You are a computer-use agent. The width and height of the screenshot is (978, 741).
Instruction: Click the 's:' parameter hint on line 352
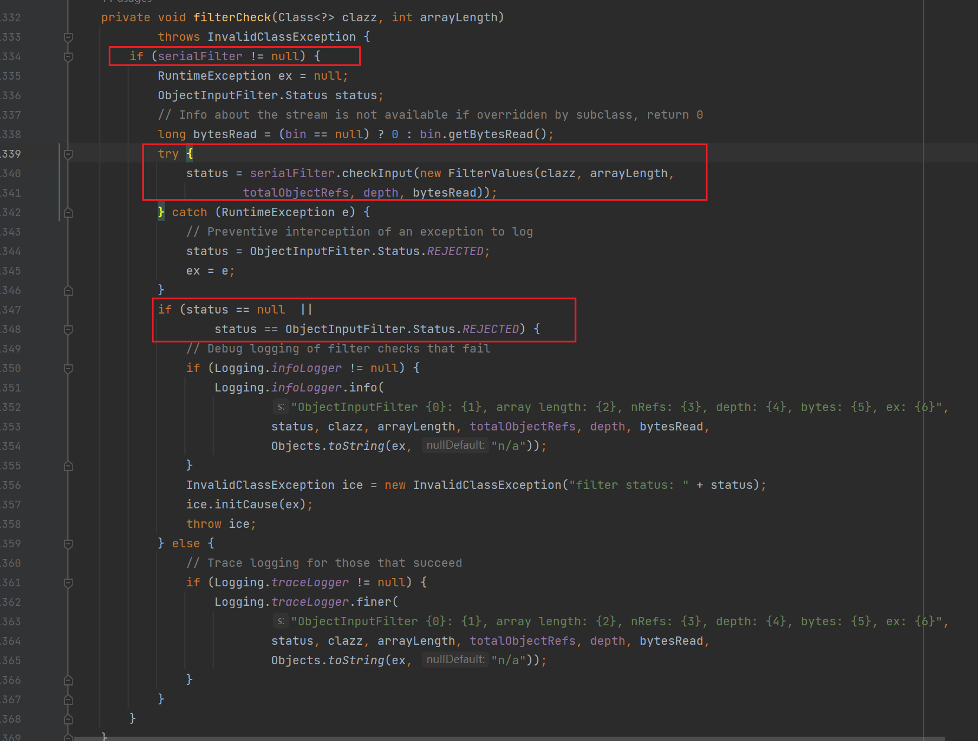(281, 407)
